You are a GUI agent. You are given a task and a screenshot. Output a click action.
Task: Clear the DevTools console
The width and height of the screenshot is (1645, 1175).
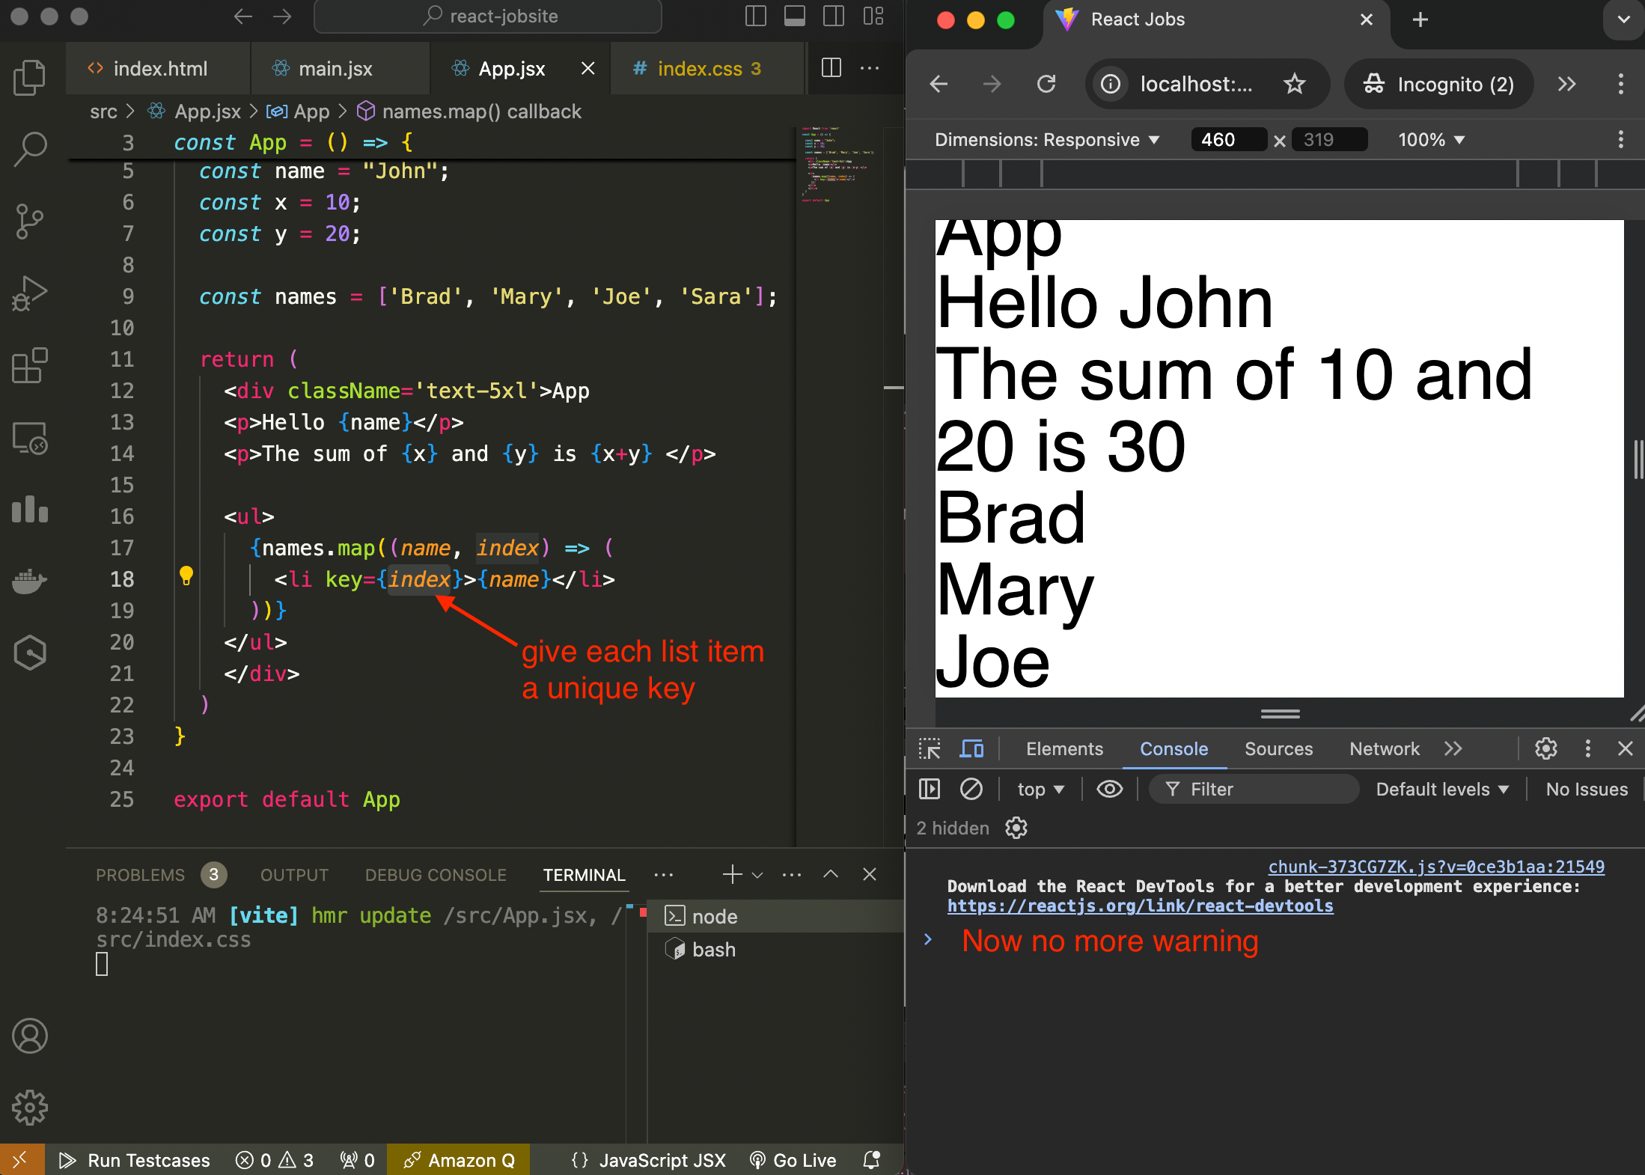[x=971, y=789]
